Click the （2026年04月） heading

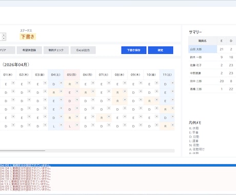16,65
